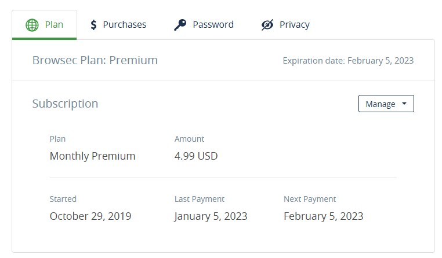Click the Subscription section heading
This screenshot has height=258, width=442.
point(65,104)
